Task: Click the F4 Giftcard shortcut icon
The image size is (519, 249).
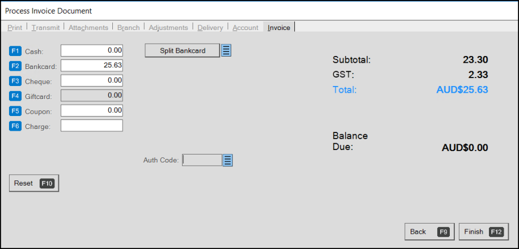Action: point(15,96)
